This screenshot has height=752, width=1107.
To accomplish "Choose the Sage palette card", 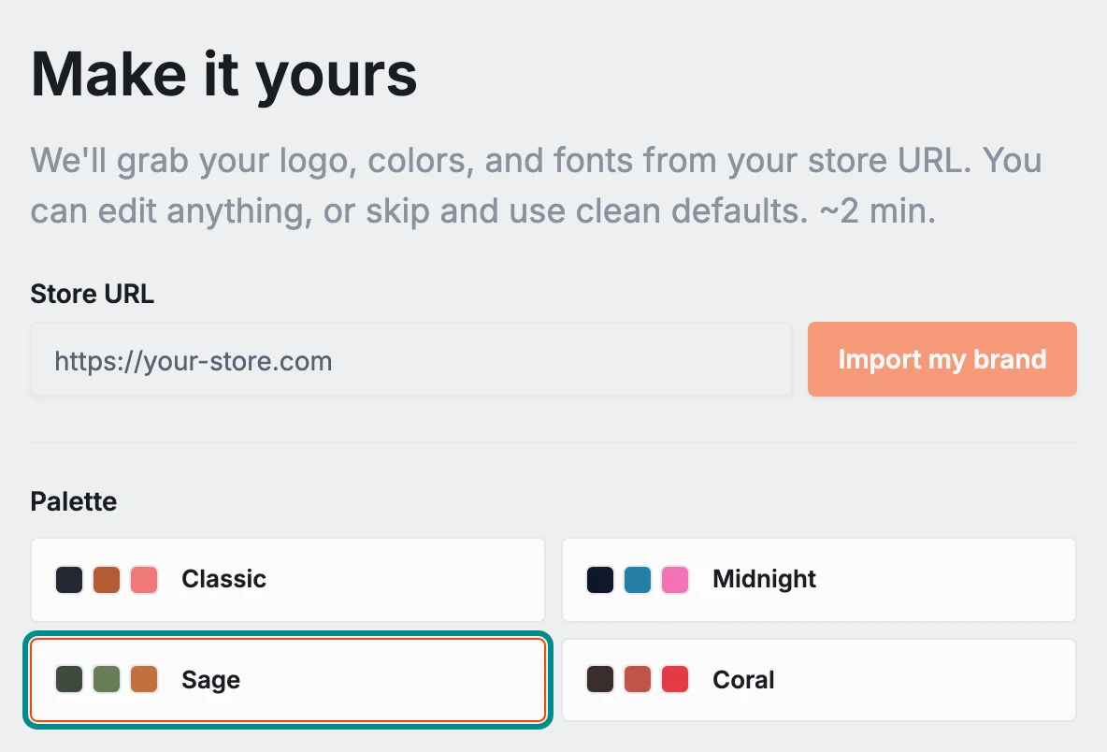I will pos(288,680).
